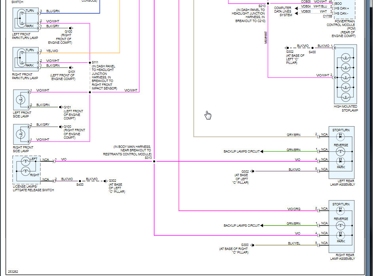
Task: Click the HS CAN + data line arrow
Action: 296,8
